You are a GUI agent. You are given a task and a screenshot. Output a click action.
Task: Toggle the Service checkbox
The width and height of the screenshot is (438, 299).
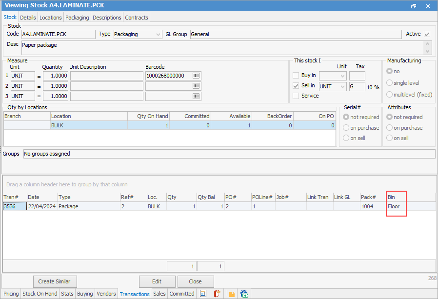[x=296, y=96]
